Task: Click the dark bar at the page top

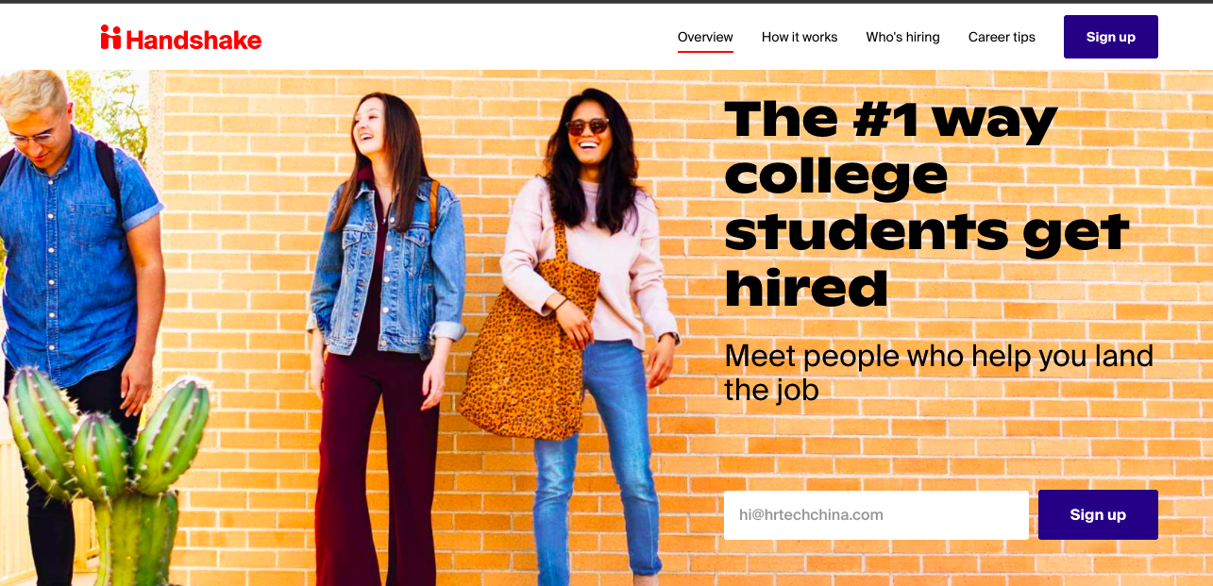Action: point(606,2)
